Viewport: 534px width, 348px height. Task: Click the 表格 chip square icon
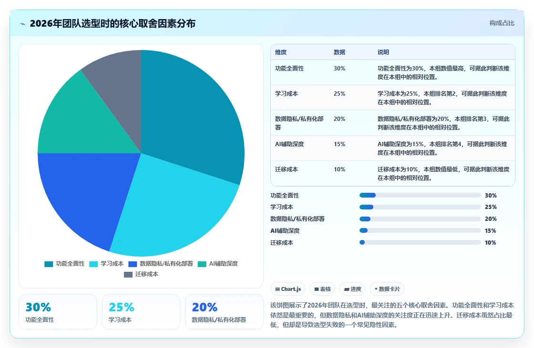pyautogui.click(x=317, y=289)
